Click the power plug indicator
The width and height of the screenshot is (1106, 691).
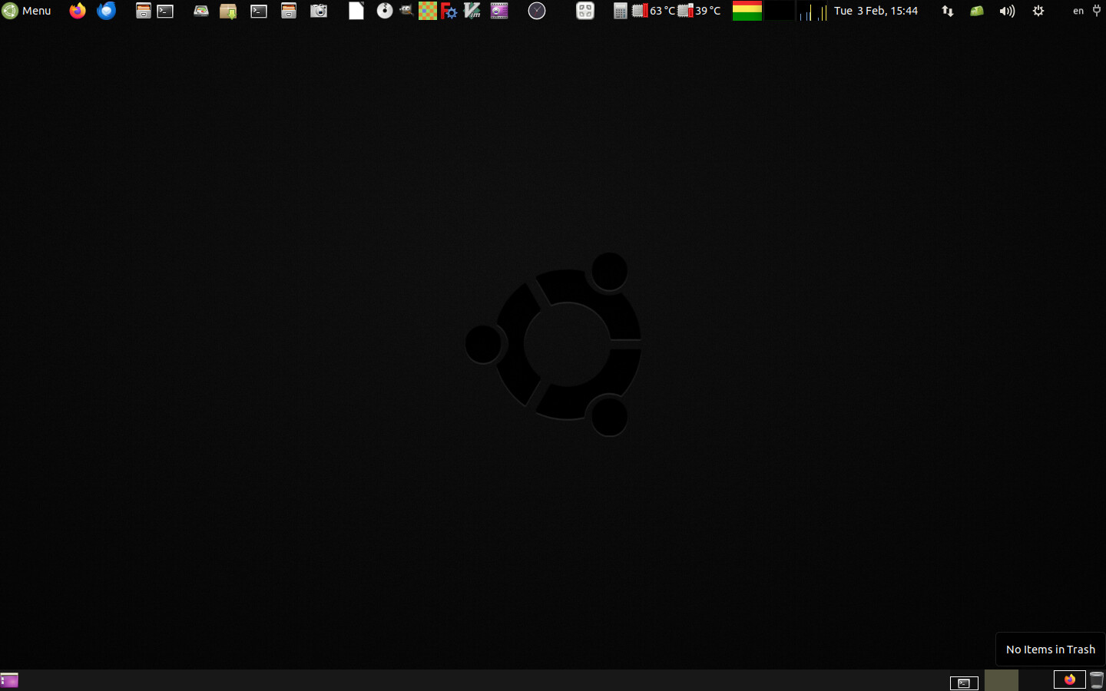pos(1097,11)
